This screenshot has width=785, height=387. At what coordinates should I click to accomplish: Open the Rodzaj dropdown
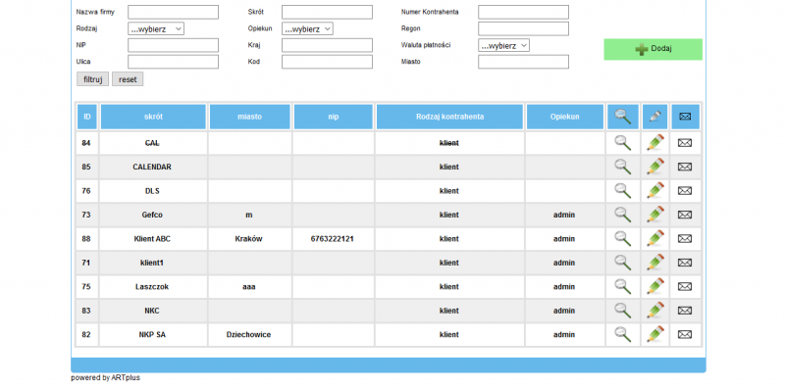tap(156, 29)
